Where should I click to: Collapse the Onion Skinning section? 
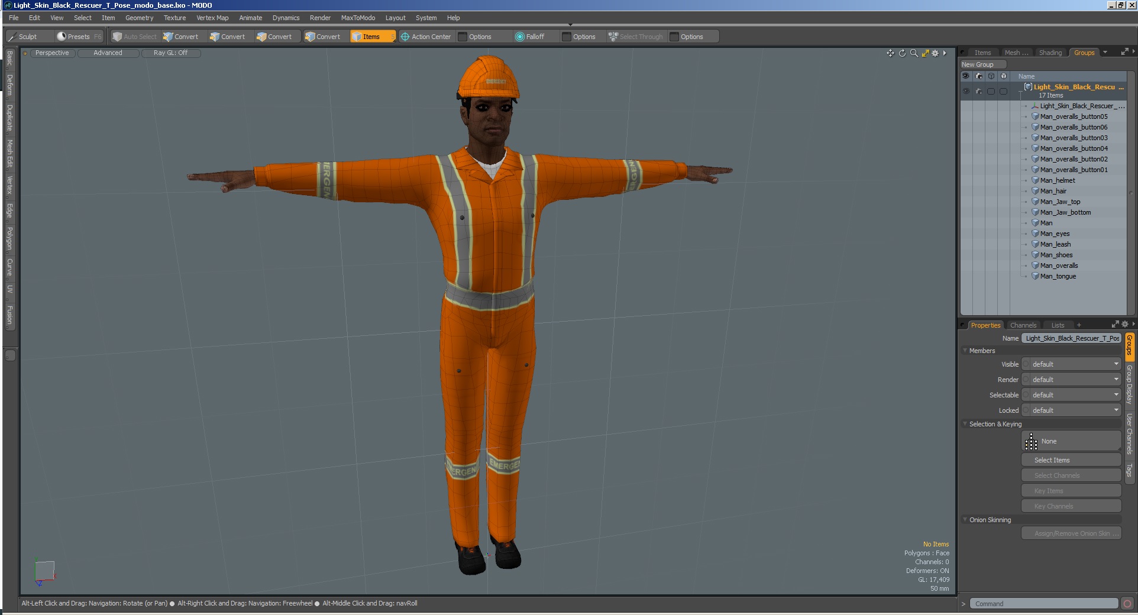coord(965,520)
